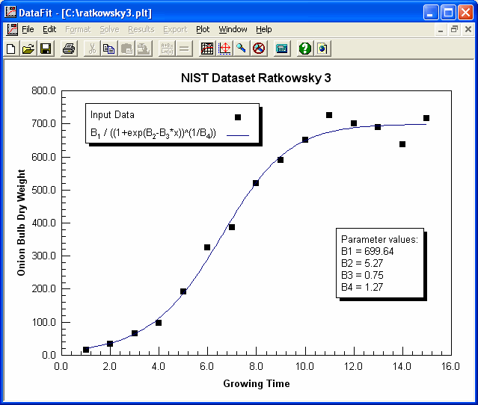Click the equals sign solve icon
Image resolution: width=478 pixels, height=405 pixels.
[184, 49]
